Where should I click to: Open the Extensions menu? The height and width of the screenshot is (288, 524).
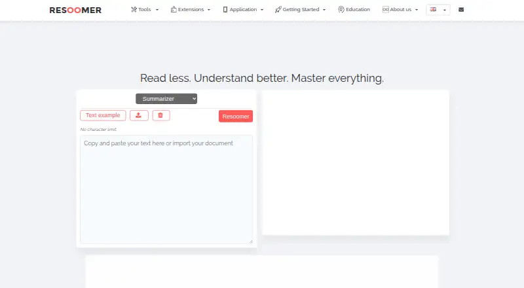coord(191,10)
